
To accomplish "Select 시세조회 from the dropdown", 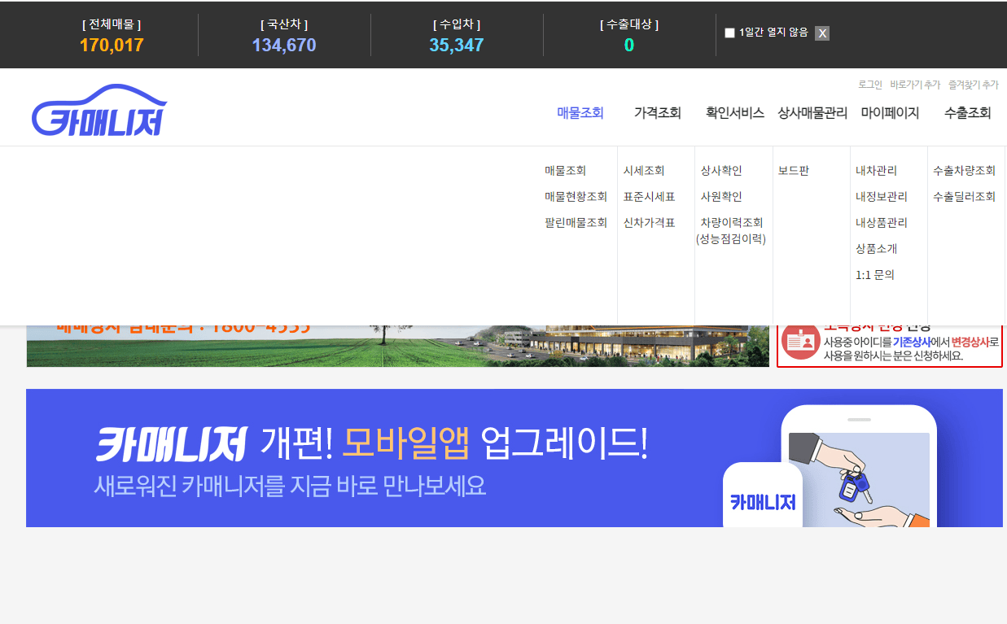I will 643,170.
